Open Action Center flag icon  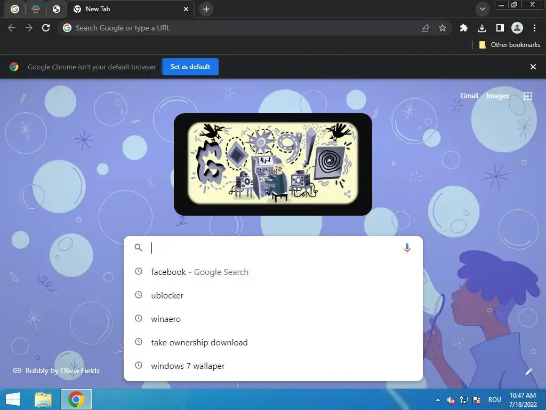pyautogui.click(x=476, y=400)
